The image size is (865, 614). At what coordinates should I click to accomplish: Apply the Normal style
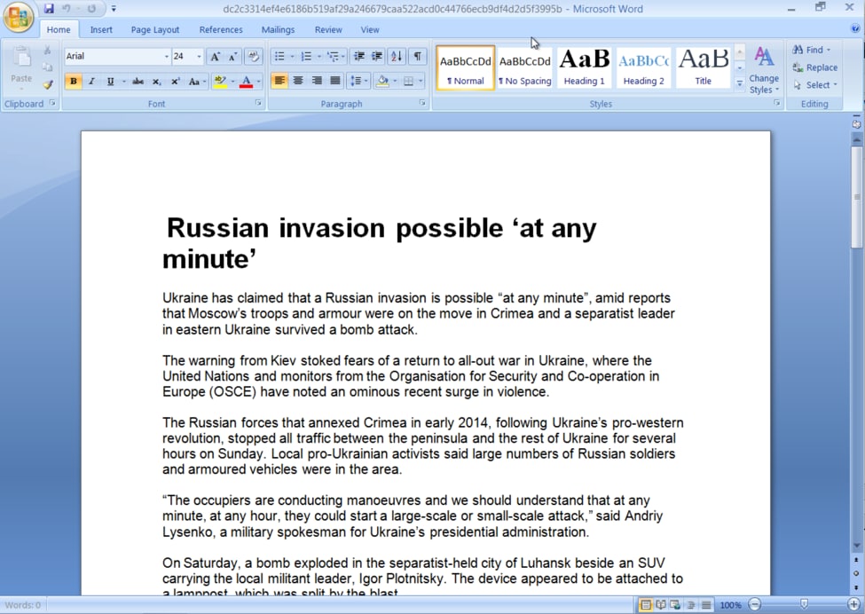pos(466,67)
